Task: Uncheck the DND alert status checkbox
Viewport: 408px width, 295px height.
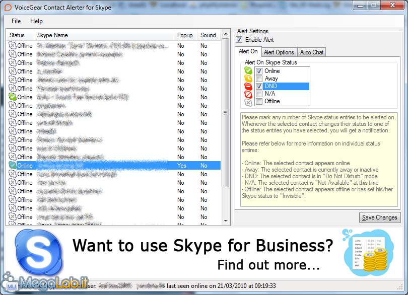Action: (259, 86)
